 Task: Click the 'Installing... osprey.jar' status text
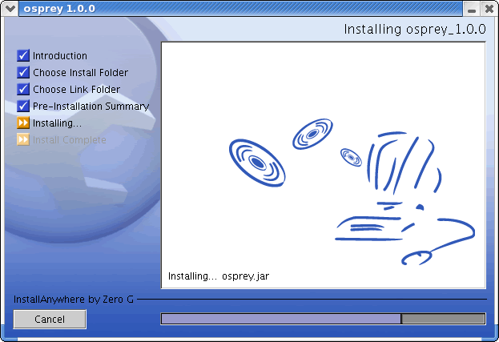point(219,276)
